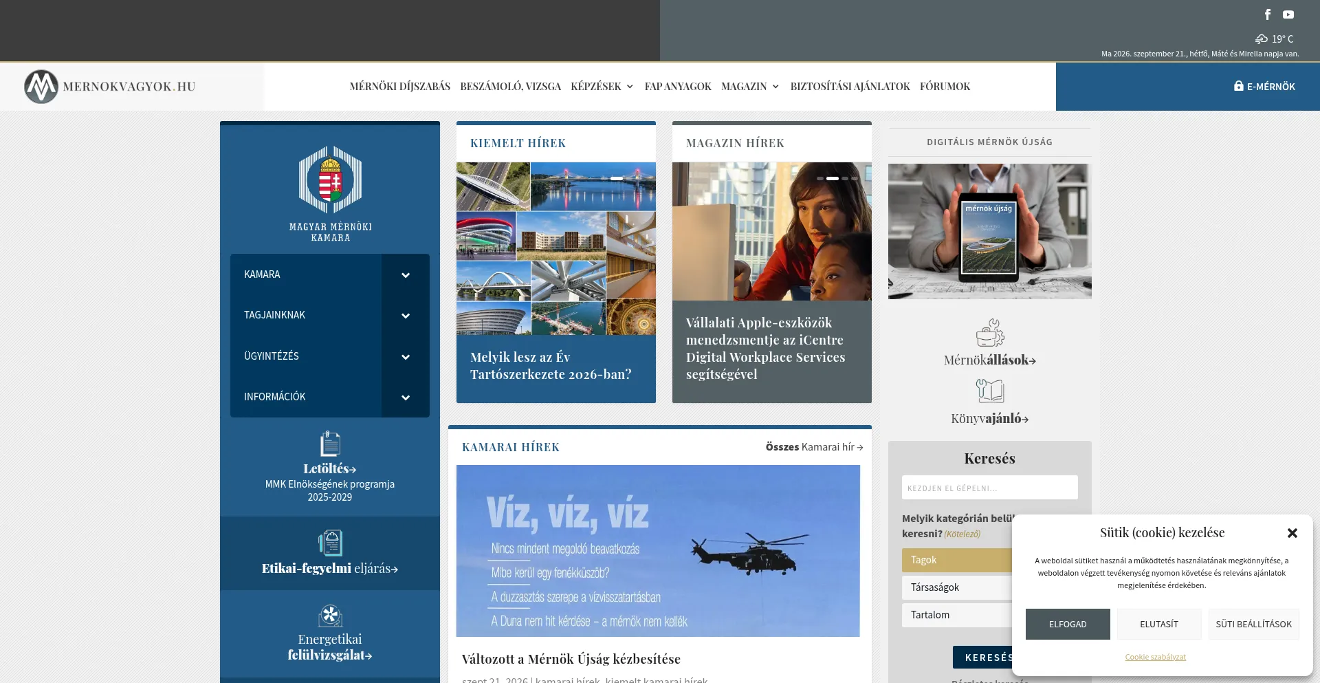1320x683 pixels.
Task: Open BIZTOSÍTÁSI AJÁNLATOK menu item
Action: coord(850,87)
